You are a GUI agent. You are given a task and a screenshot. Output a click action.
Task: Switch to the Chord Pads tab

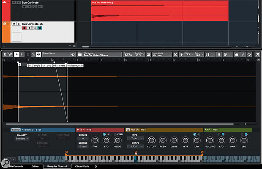click(x=82, y=166)
